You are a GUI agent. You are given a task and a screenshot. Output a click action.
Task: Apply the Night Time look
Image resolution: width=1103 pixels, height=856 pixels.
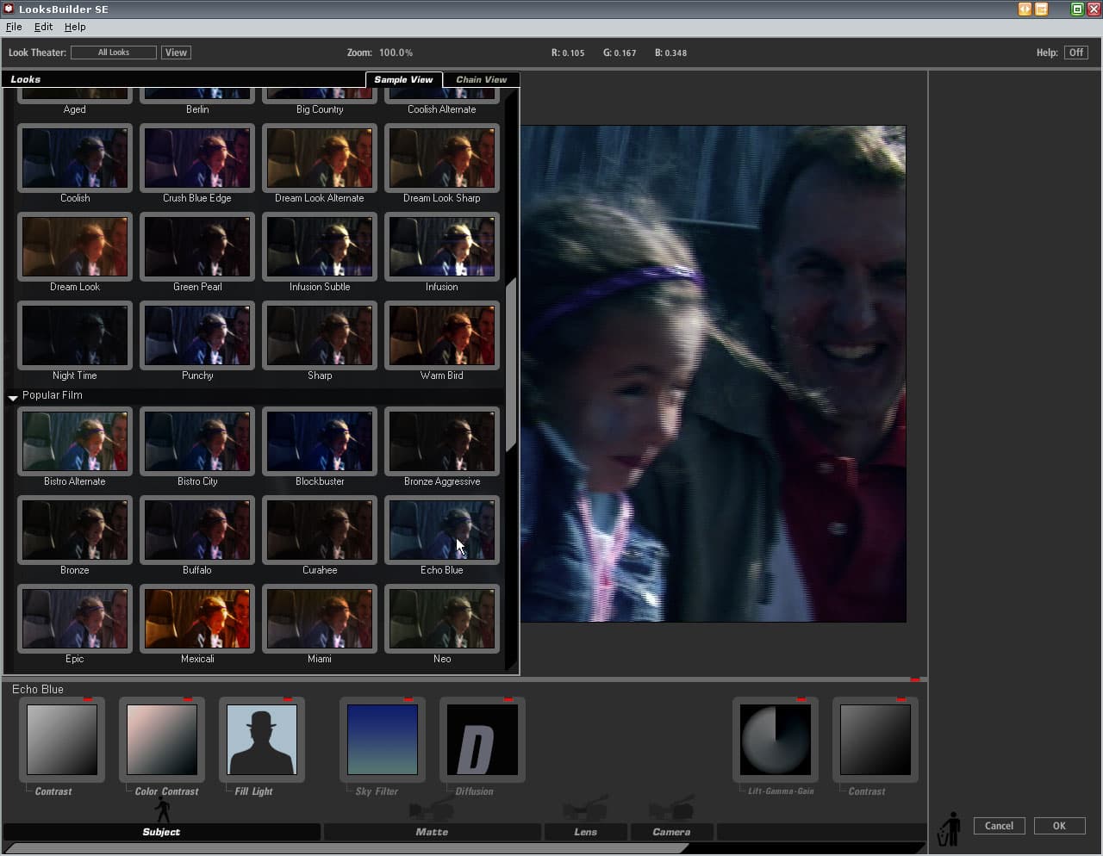[x=75, y=336]
